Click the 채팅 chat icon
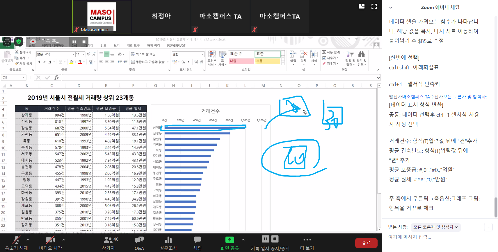This screenshot has width=498, height=252. [197, 243]
